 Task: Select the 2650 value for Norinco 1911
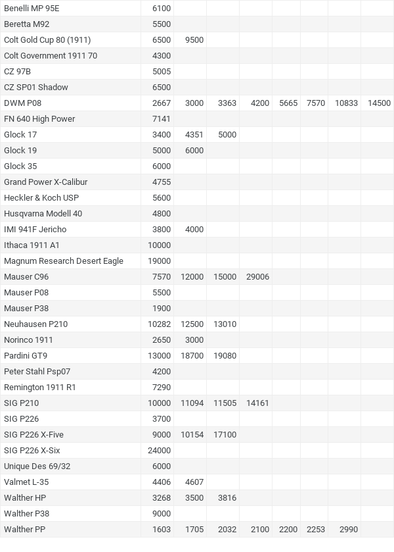[162, 340]
